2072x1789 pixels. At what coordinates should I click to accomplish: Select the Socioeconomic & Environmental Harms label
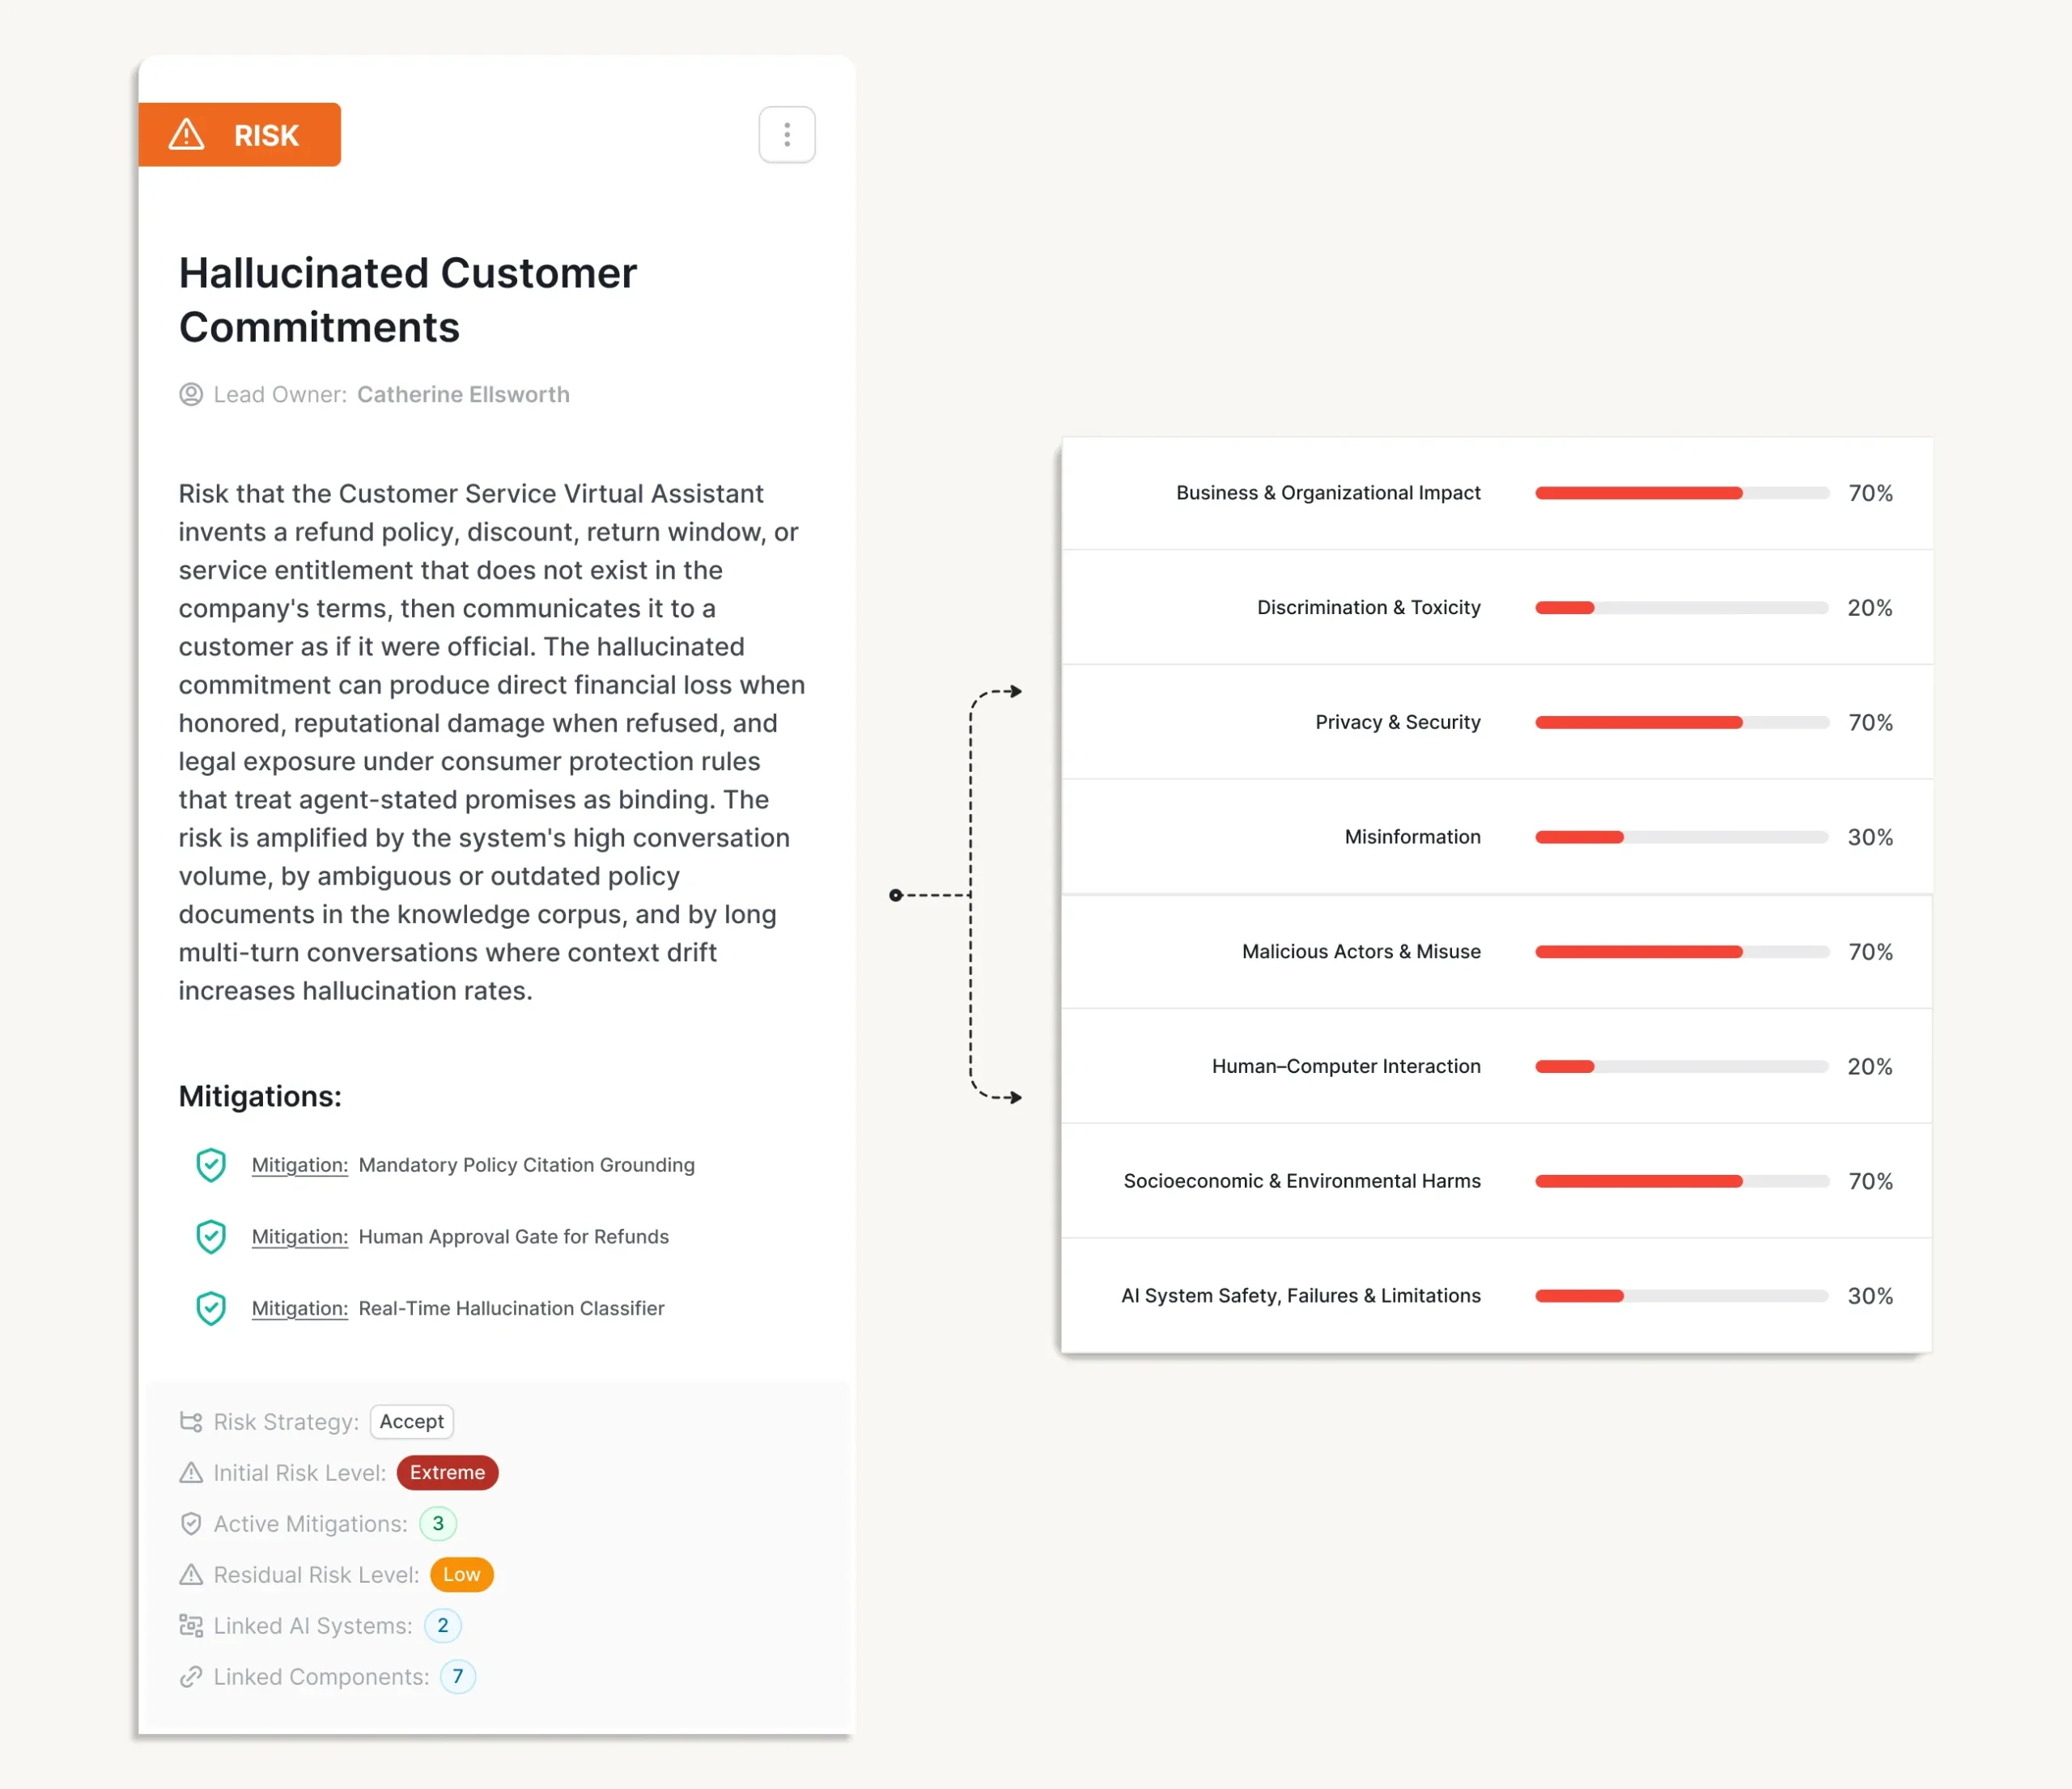click(x=1302, y=1181)
